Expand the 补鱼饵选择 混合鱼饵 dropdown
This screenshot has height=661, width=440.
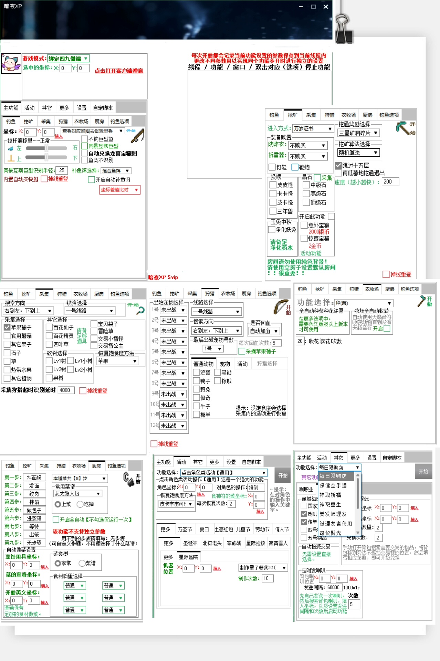tap(116, 171)
